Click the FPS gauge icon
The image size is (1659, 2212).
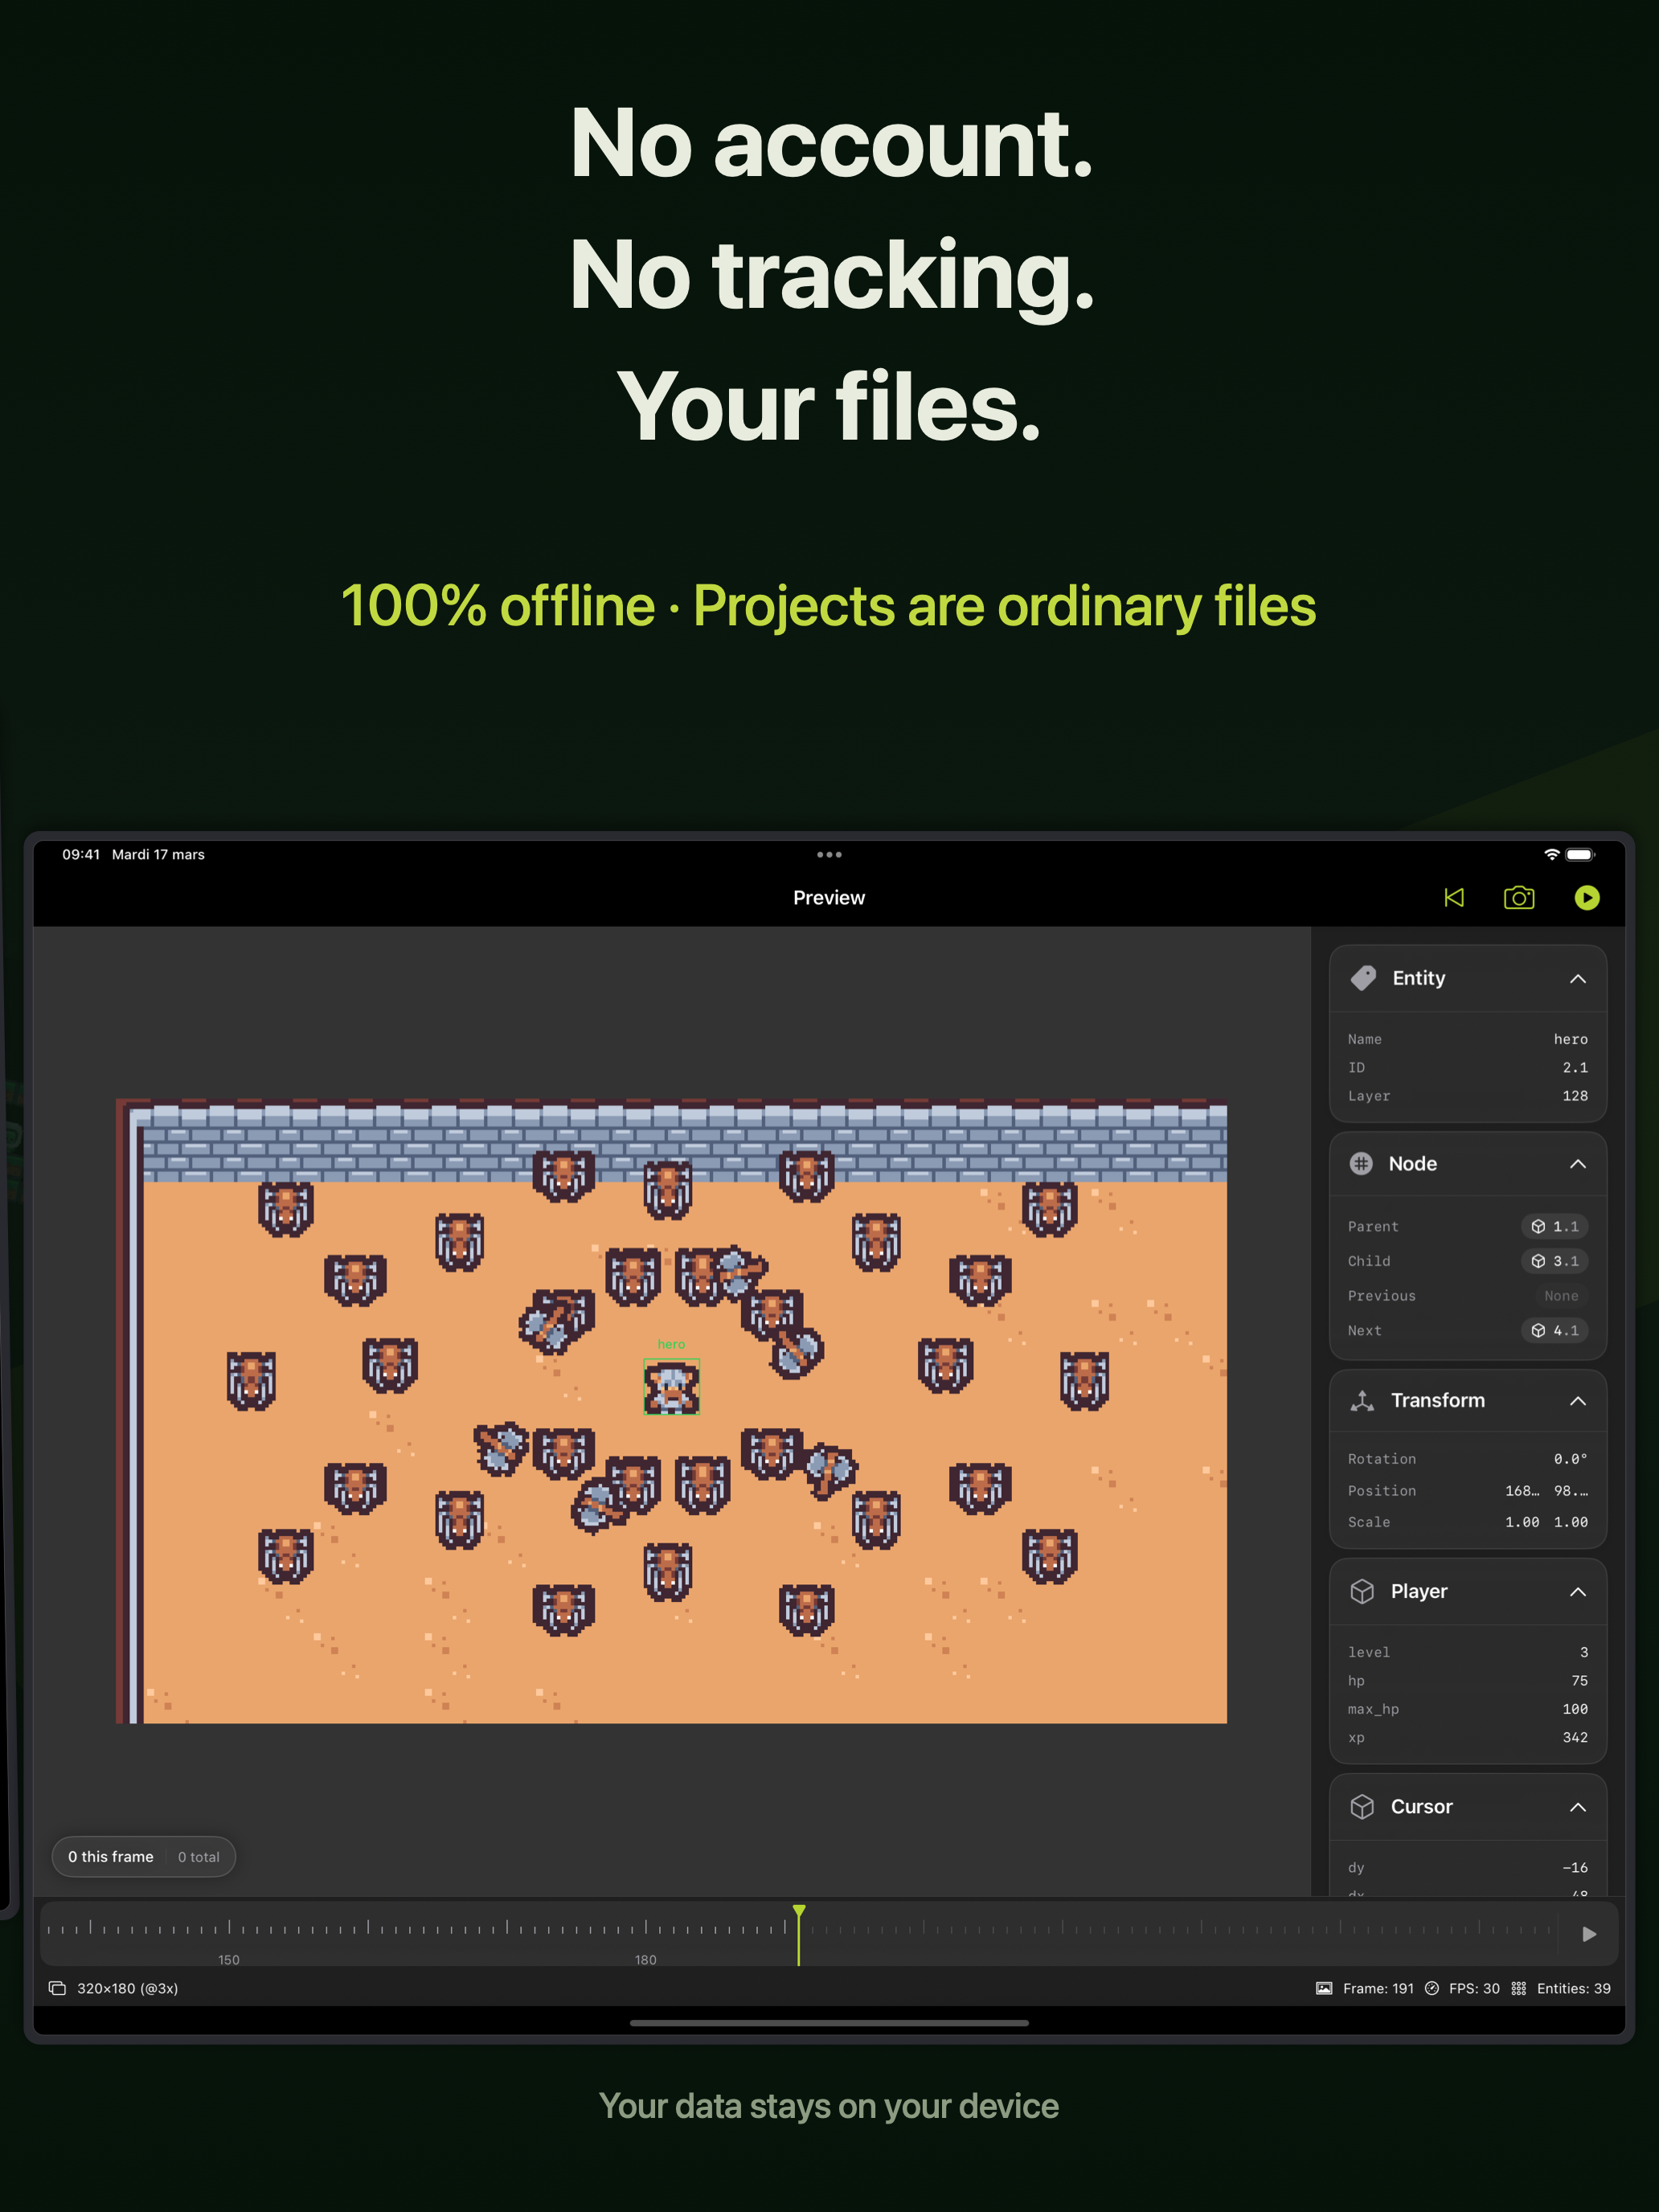[1432, 1988]
